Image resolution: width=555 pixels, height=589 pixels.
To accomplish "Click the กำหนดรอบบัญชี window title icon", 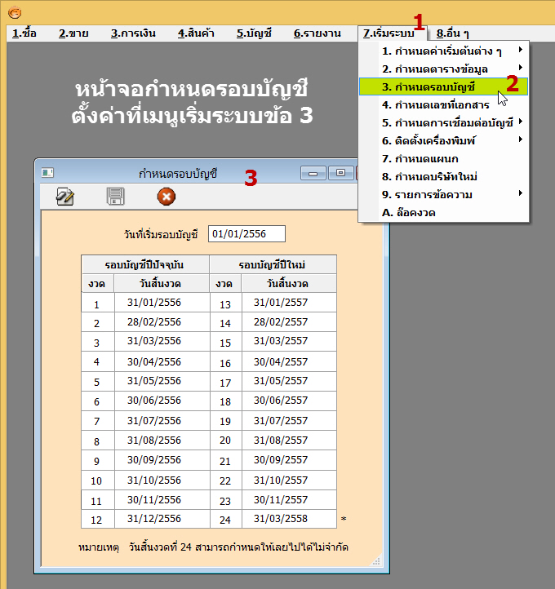I will [x=47, y=173].
